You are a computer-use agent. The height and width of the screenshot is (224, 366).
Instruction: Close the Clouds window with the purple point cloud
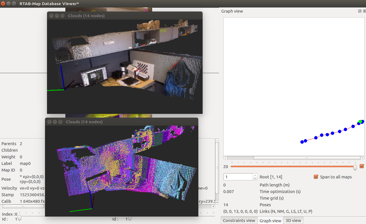(x=49, y=122)
